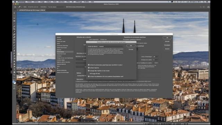The width and height of the screenshot is (222, 125).
Task: Select Journal de l'historique in preferences sidebar
Action: click(x=62, y=45)
